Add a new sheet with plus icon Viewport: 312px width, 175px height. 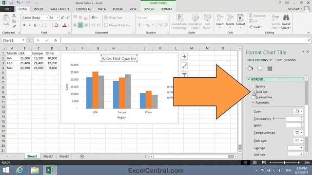(x=82, y=157)
